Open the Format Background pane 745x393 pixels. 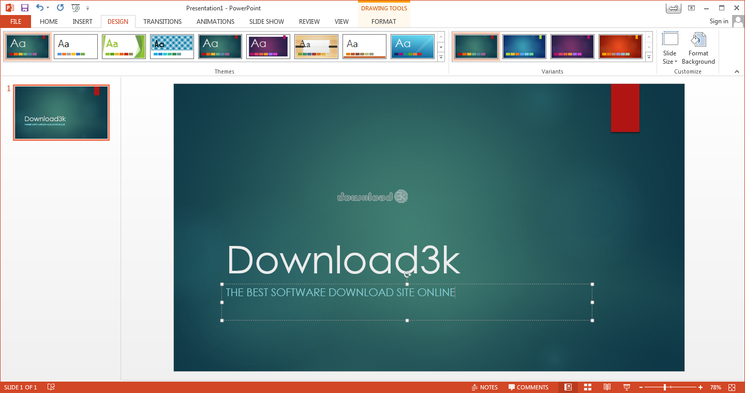pos(698,48)
